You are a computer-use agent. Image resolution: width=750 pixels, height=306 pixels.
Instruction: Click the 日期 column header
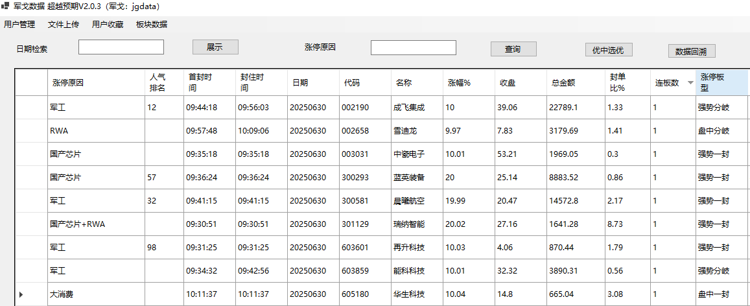(x=313, y=83)
